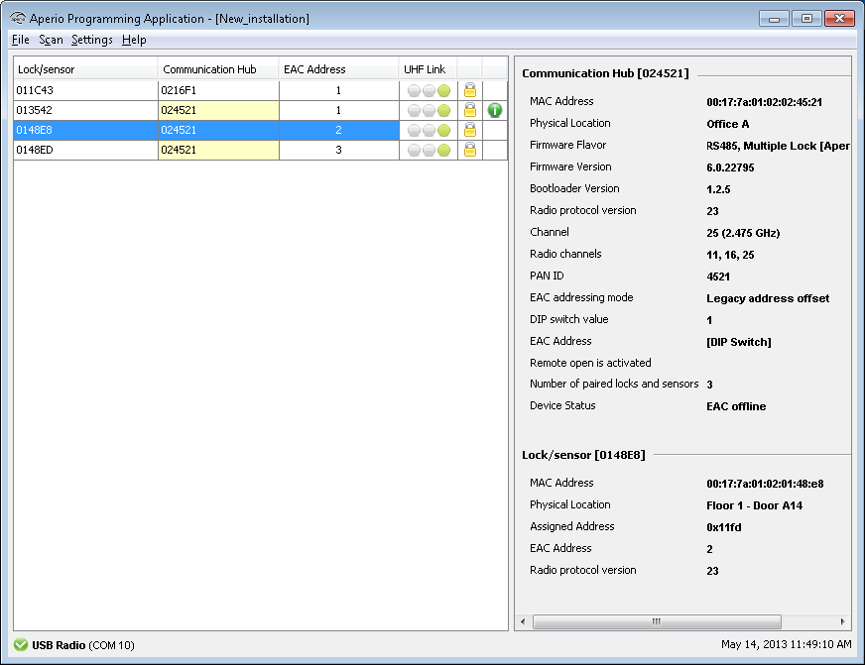This screenshot has height=665, width=865.
Task: Select lock 013542 in the list
Action: click(85, 110)
